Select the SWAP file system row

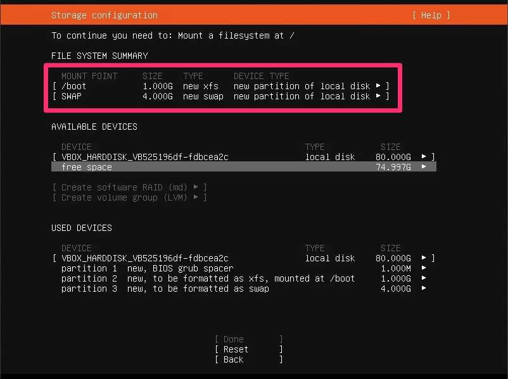[221, 96]
